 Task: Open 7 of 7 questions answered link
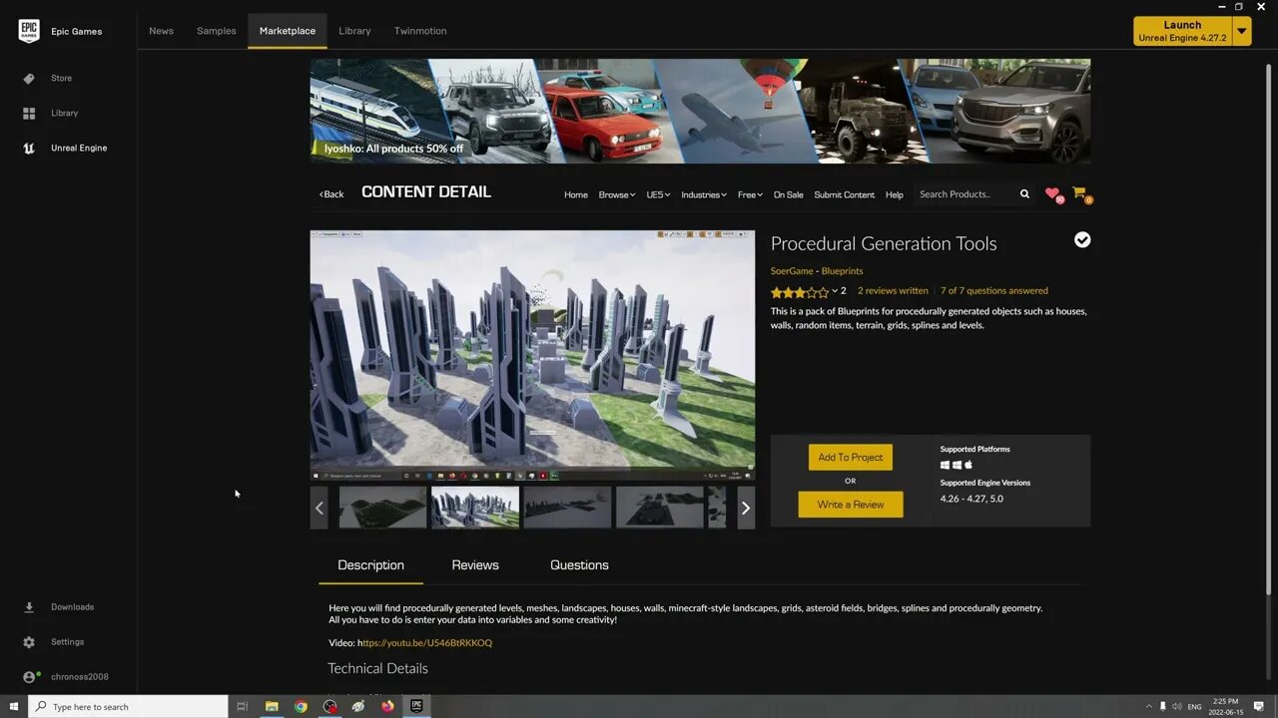pyautogui.click(x=994, y=291)
